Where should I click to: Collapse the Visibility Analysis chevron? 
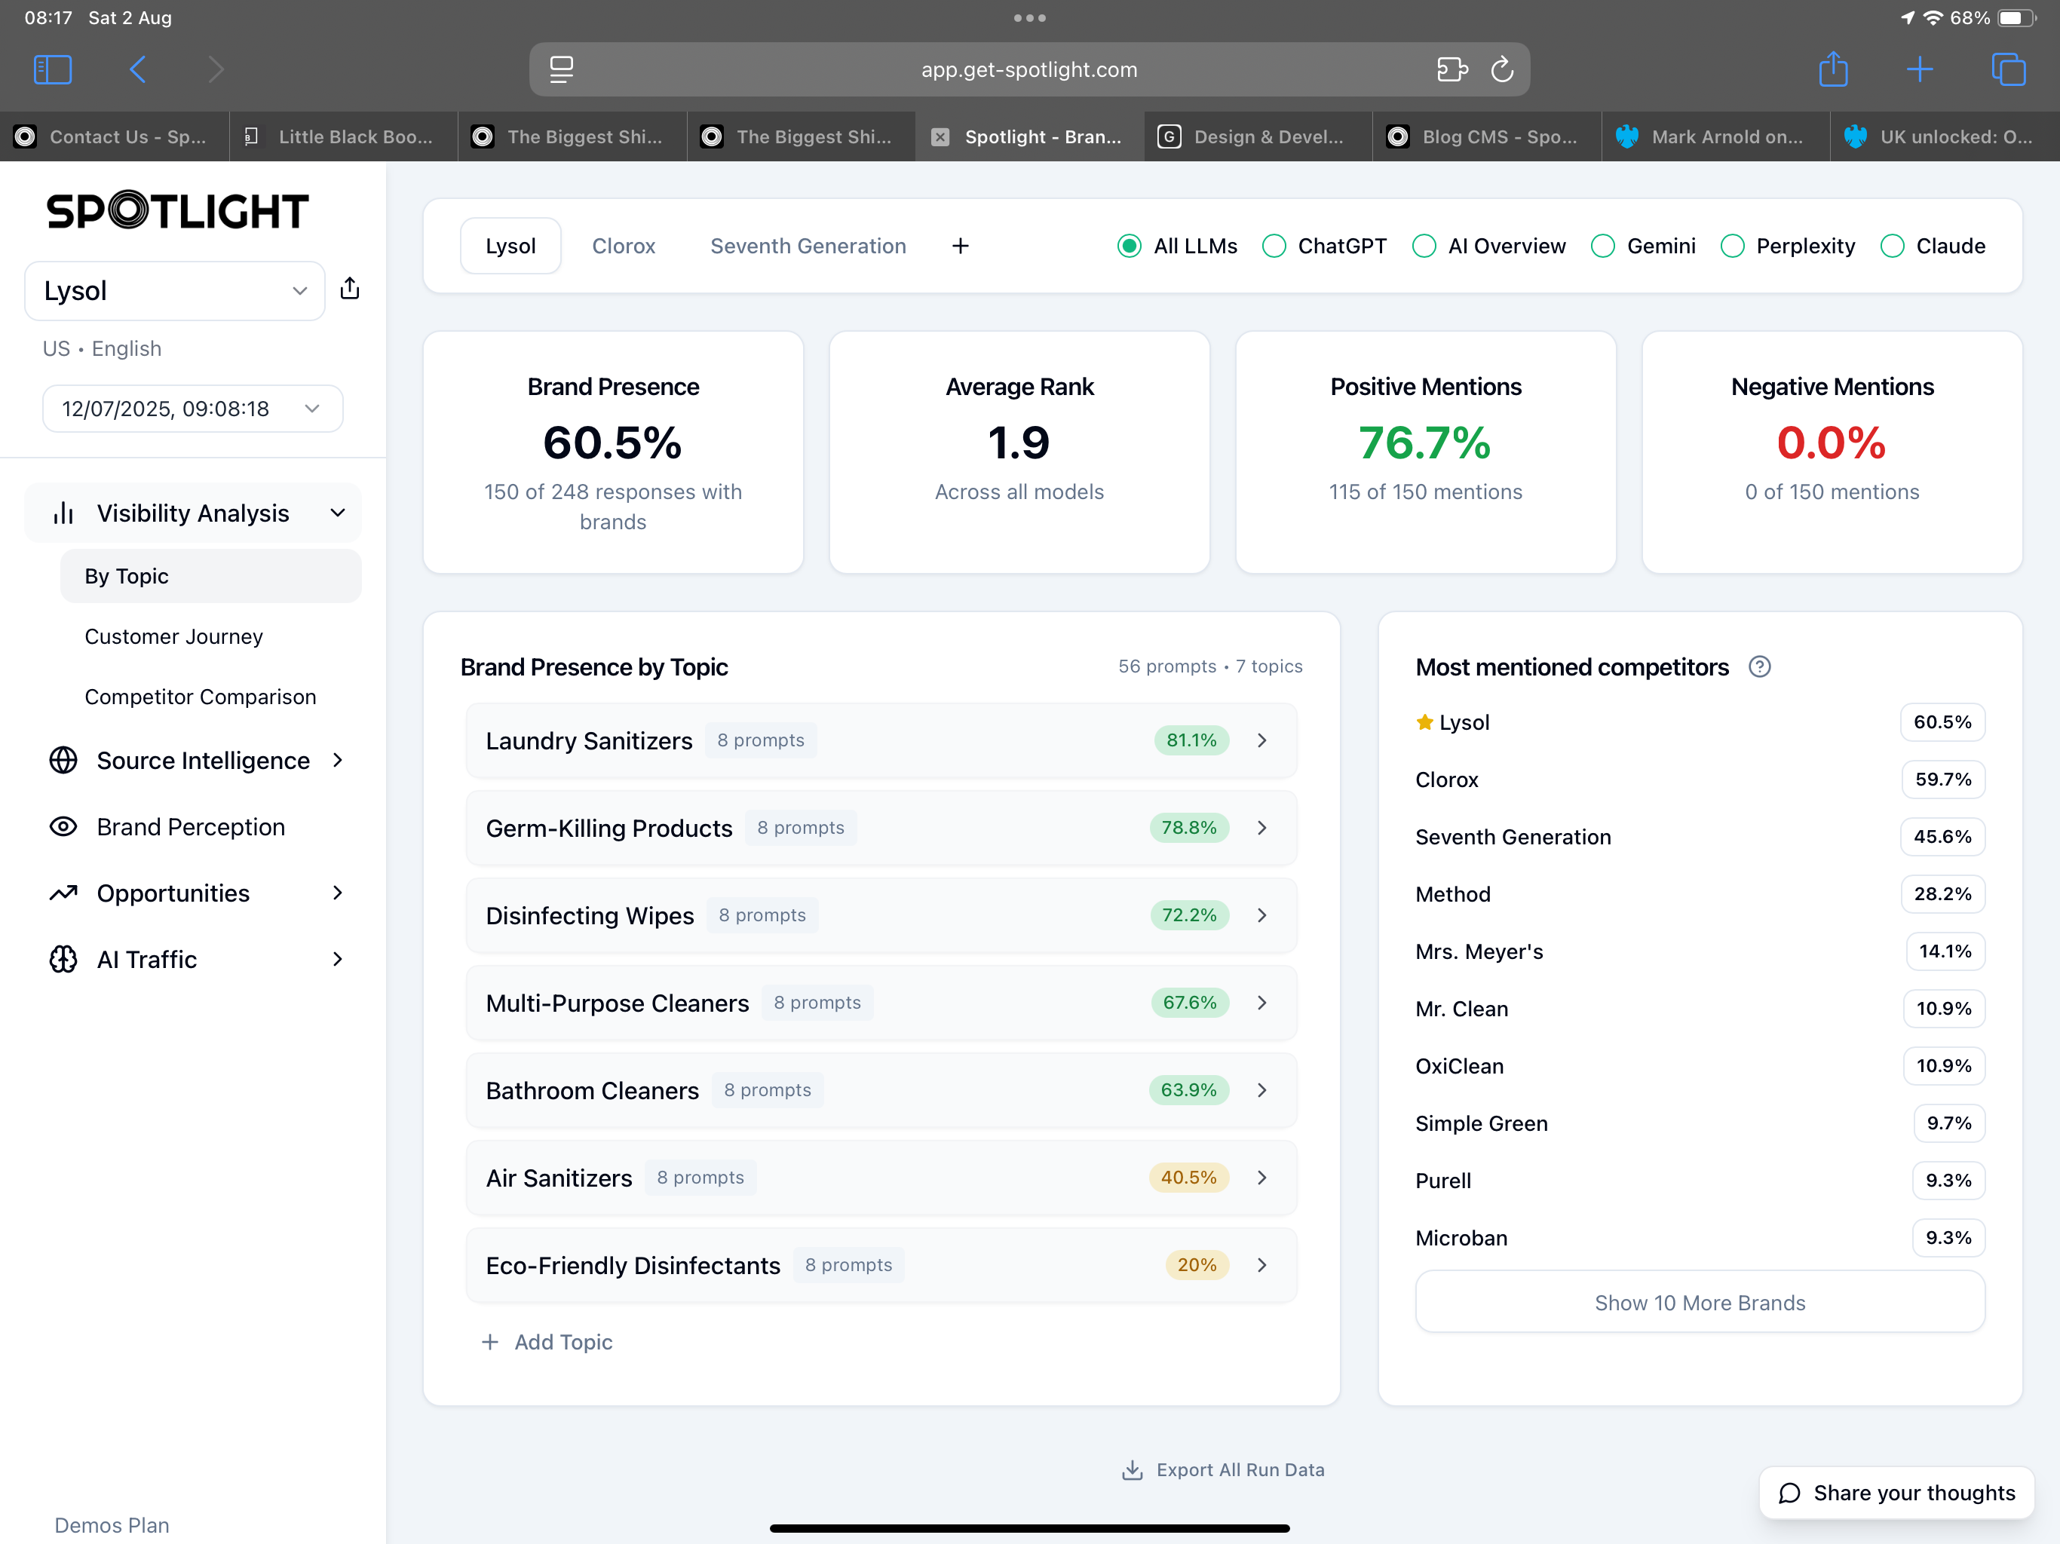338,513
